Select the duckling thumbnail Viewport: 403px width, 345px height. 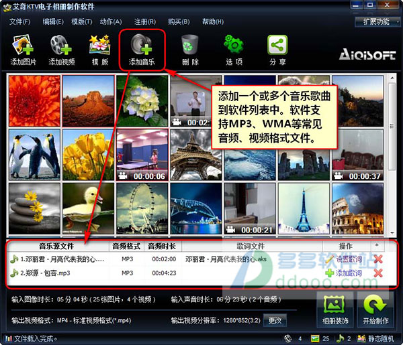(88, 208)
